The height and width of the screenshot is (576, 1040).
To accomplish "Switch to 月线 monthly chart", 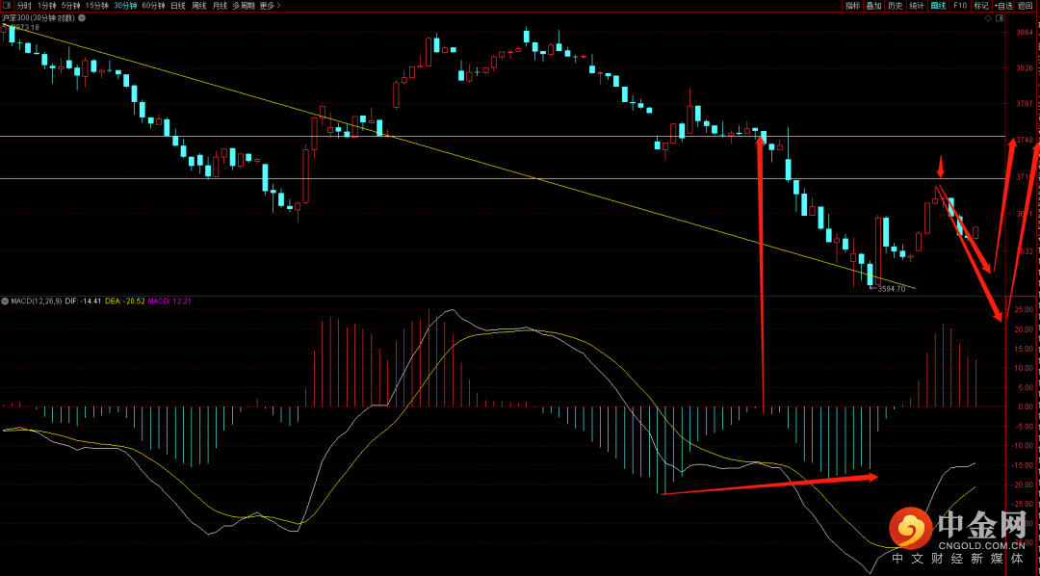I will pyautogui.click(x=220, y=6).
